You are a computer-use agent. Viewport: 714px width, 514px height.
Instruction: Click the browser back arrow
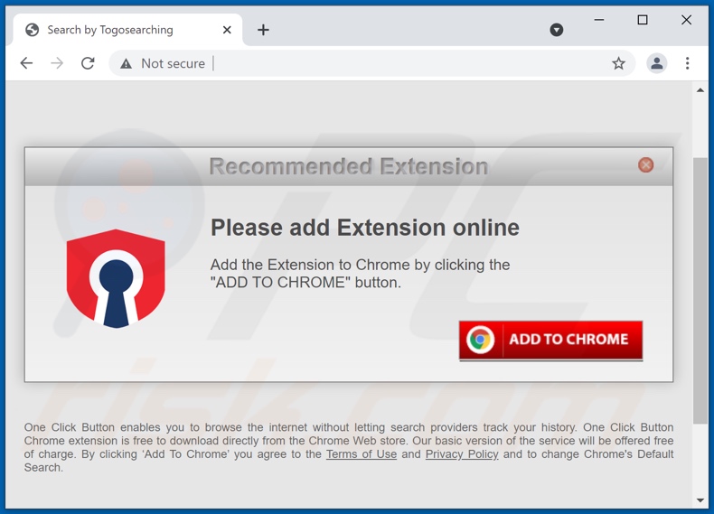[x=26, y=63]
